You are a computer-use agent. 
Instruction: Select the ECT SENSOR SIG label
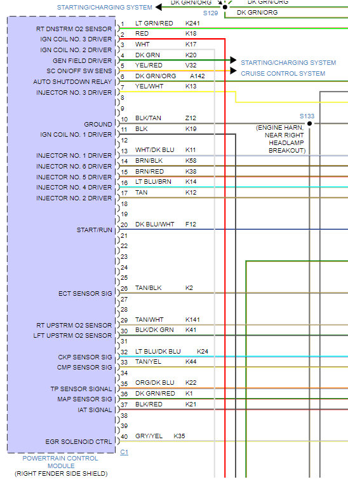(85, 294)
